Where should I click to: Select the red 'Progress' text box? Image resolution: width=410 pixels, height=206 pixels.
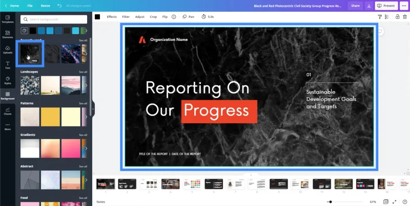pyautogui.click(x=219, y=111)
